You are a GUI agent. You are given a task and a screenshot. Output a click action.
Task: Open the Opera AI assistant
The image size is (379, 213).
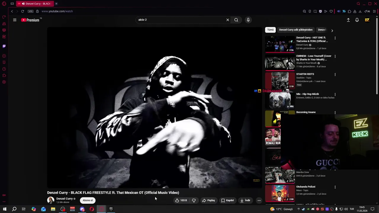pos(367,11)
